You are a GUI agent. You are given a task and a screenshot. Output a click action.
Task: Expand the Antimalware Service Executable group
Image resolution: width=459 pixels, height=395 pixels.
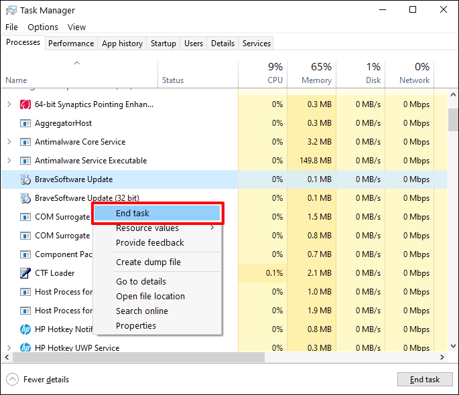click(x=9, y=161)
